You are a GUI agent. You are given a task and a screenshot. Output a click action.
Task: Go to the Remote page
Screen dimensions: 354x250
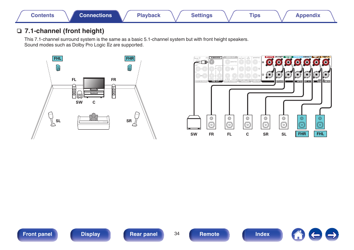tap(209, 234)
